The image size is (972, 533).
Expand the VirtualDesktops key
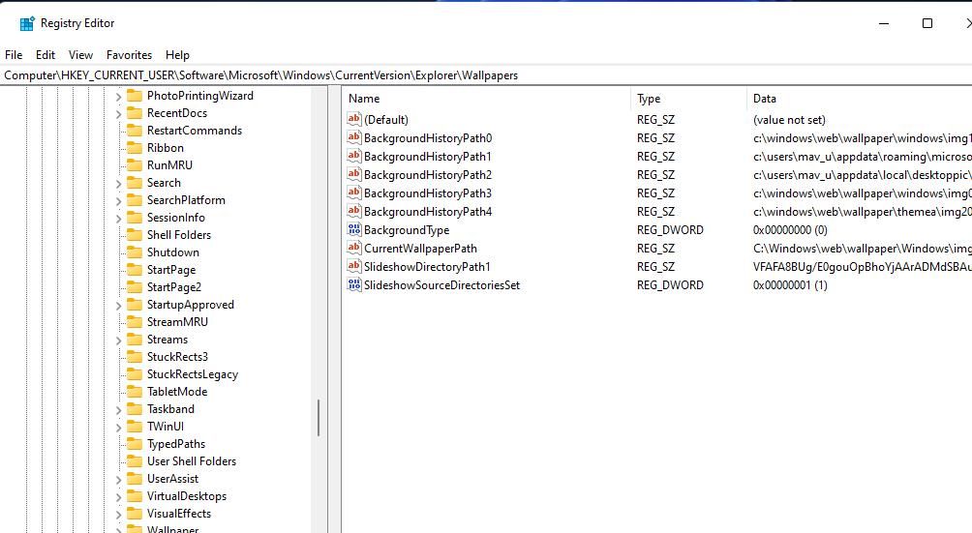[118, 497]
